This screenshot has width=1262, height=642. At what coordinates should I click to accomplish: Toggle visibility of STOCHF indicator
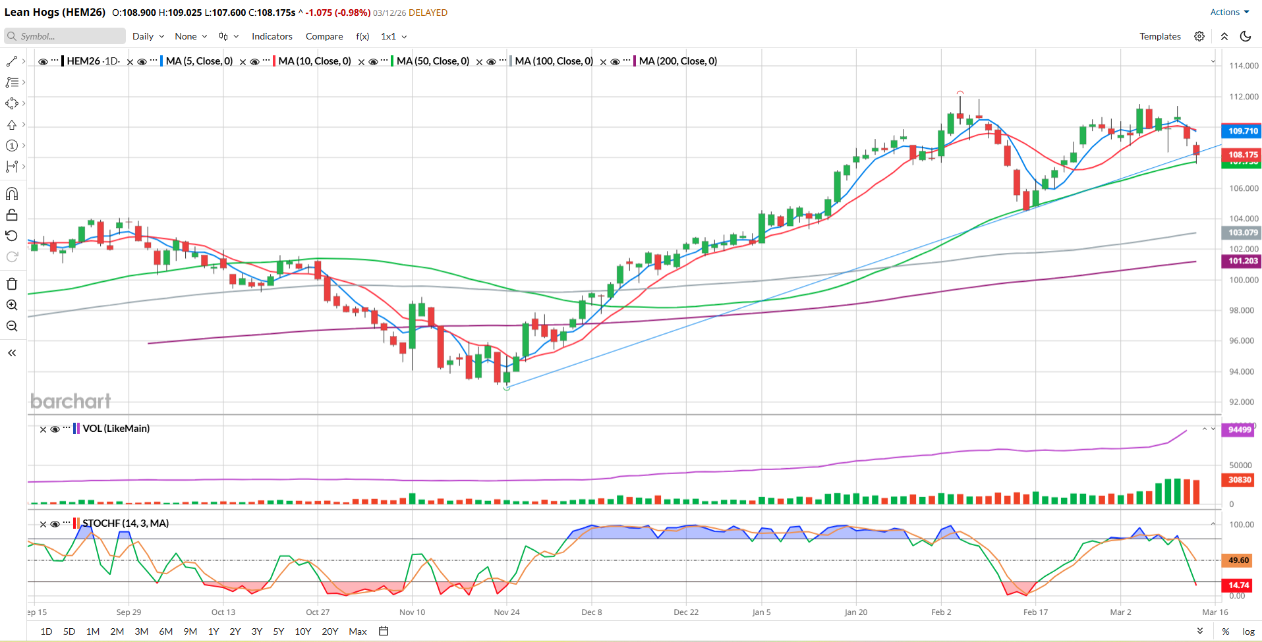coord(55,524)
